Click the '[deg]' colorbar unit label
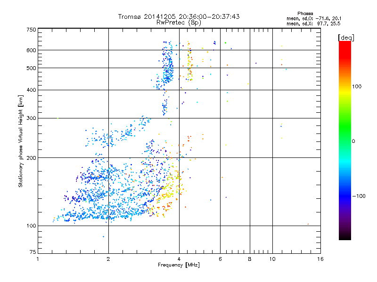Viewport: 377px width, 282px height. 346,38
